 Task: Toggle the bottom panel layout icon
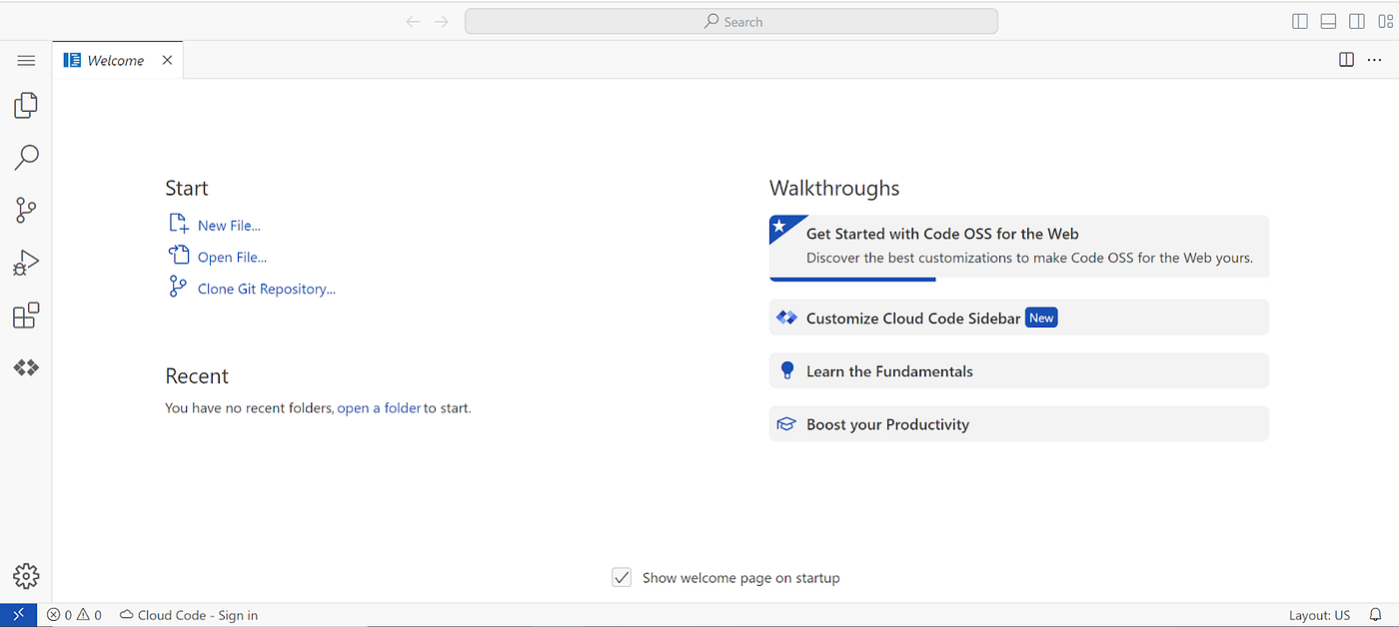coord(1328,21)
